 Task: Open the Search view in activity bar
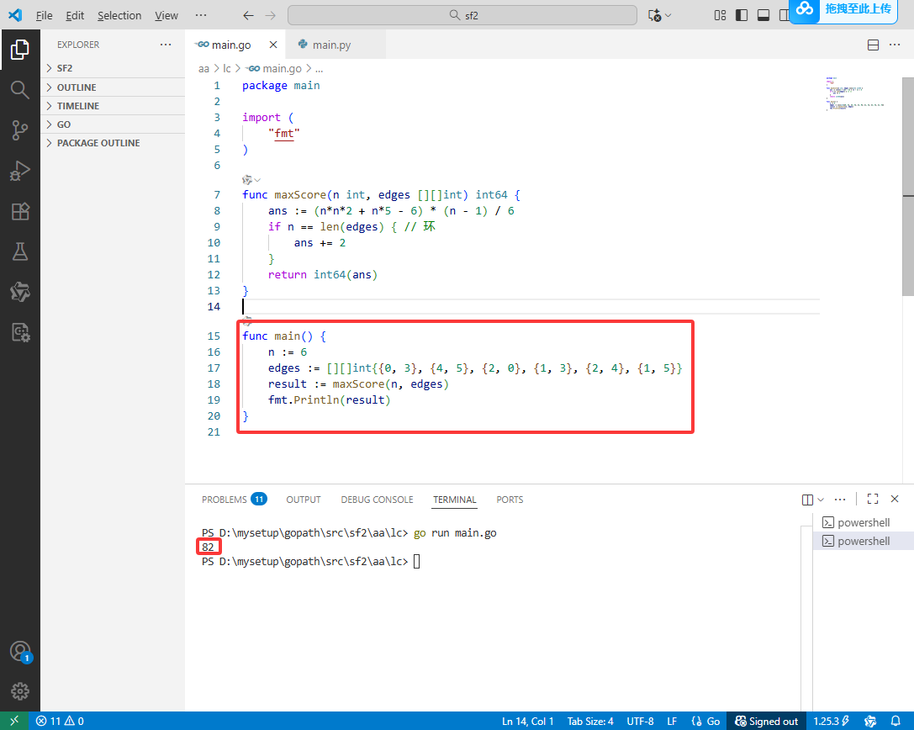[20, 90]
